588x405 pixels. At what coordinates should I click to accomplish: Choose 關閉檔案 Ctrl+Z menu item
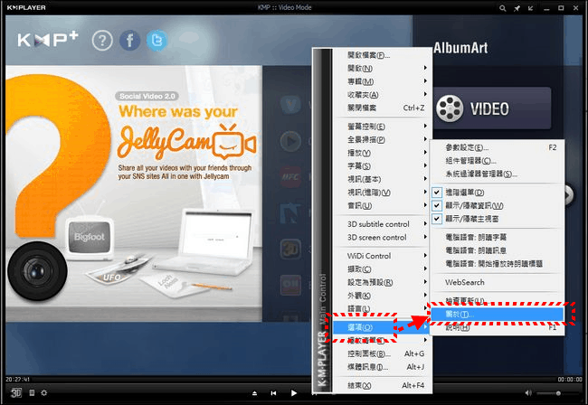[383, 108]
